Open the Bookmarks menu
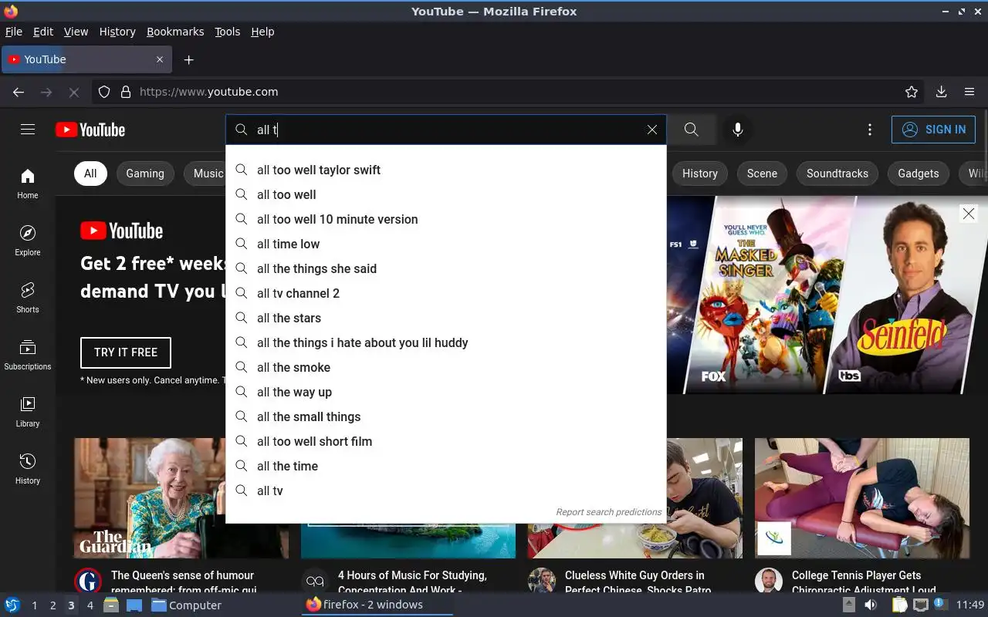Image resolution: width=988 pixels, height=617 pixels. (x=175, y=32)
